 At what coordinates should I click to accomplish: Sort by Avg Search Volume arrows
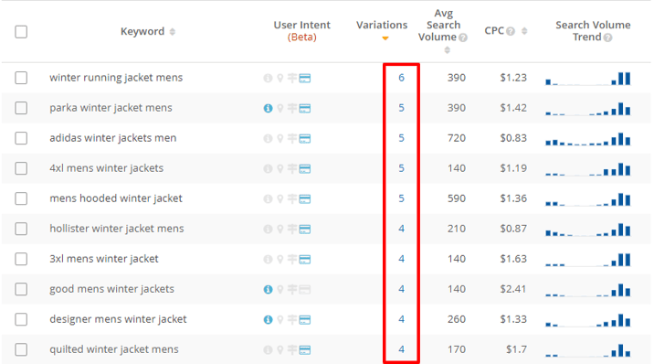click(x=448, y=50)
